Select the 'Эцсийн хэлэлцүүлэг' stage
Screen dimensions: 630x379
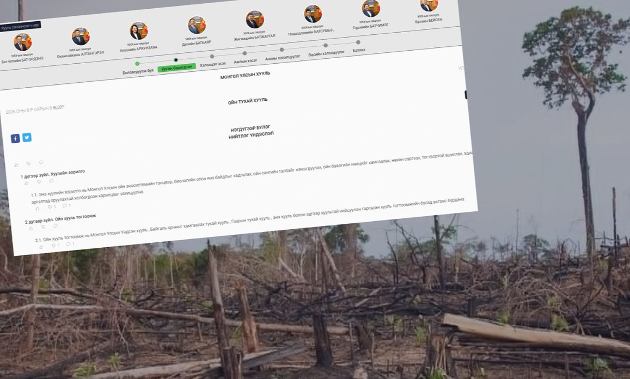tap(326, 53)
